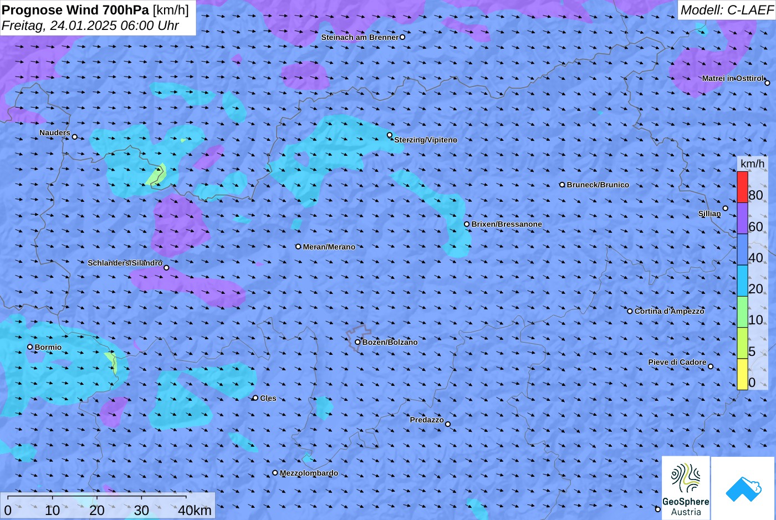The image size is (776, 520).
Task: Click the 'Modell: C-LAEF' label
Action: pyautogui.click(x=727, y=10)
